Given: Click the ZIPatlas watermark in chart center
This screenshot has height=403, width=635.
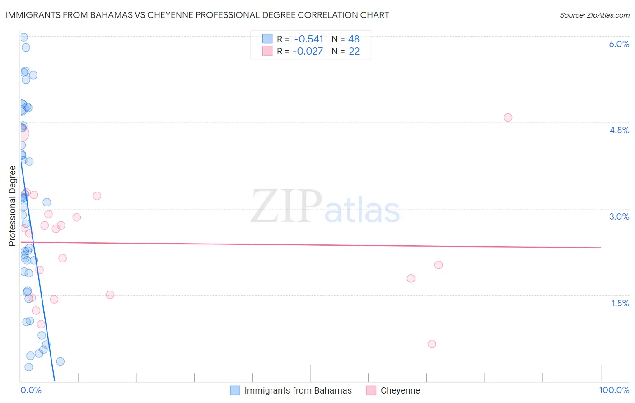Looking at the screenshot, I should pos(325,207).
